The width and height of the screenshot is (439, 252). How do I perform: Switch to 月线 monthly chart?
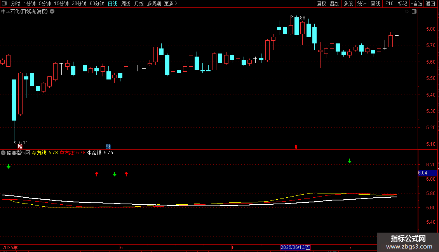tap(139, 3)
